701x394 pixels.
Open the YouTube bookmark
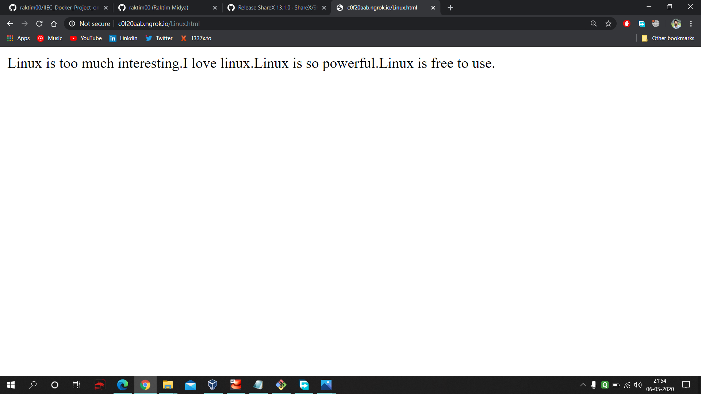point(86,38)
